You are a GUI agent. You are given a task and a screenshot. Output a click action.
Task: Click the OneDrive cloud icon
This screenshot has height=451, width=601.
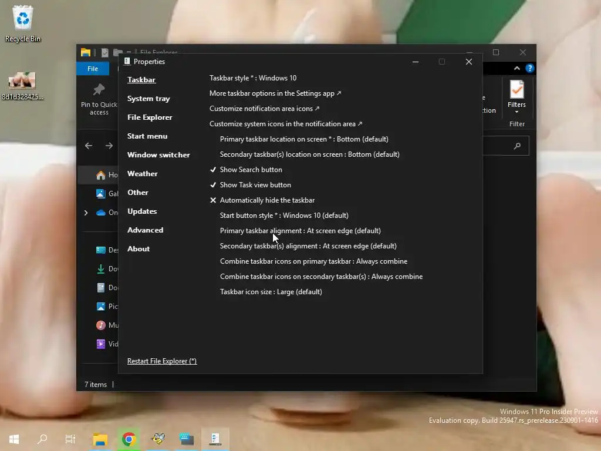(101, 213)
